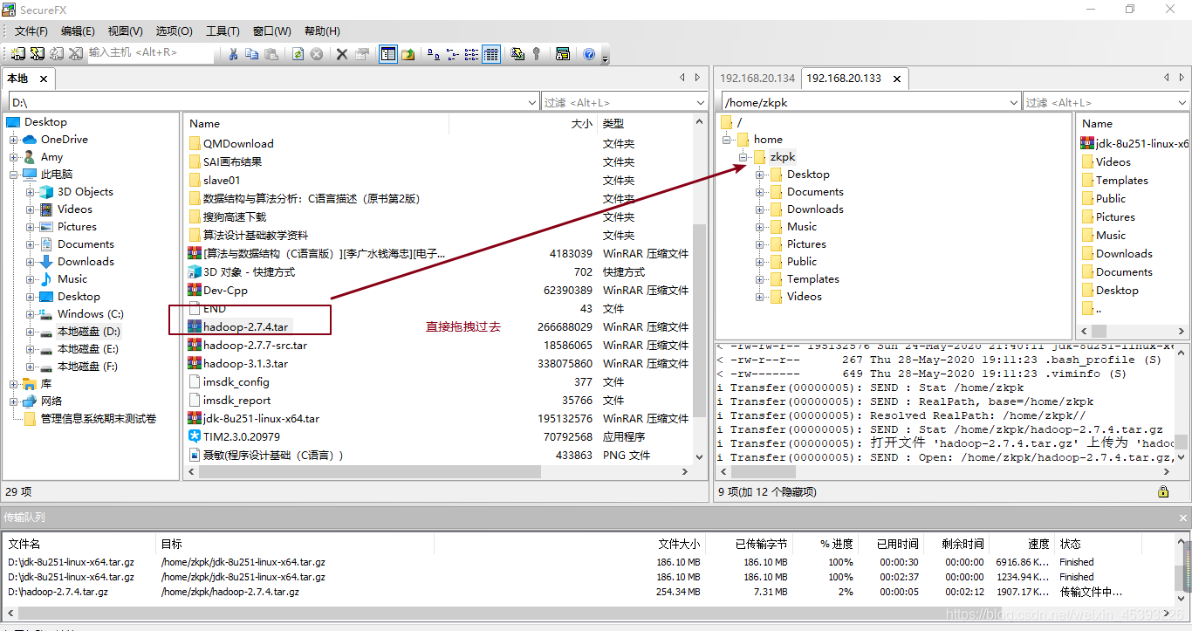Click the Paste clipboard icon
The width and height of the screenshot is (1192, 631).
(x=271, y=53)
